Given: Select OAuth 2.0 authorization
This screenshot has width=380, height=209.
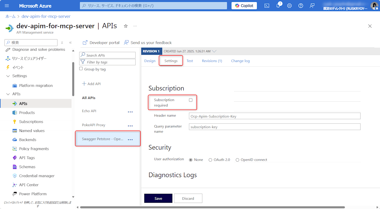Looking at the screenshot, I should point(210,160).
